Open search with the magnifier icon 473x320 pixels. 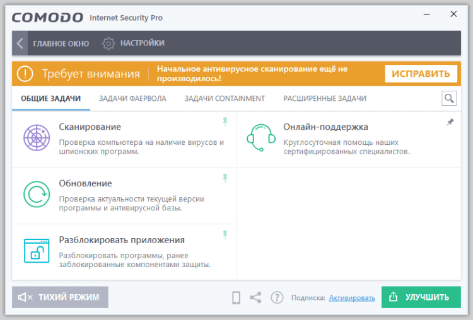(449, 98)
